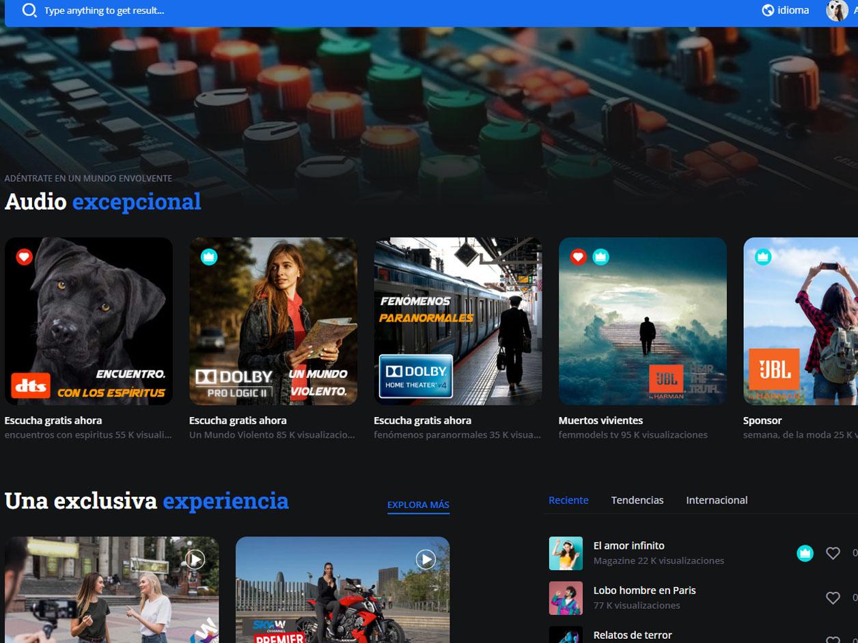Click premium crown on Un Mundo Violento card

[x=209, y=257]
